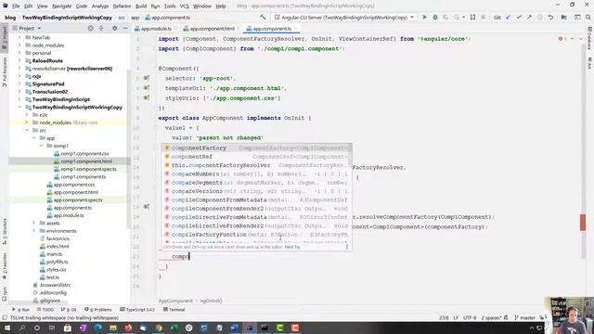594x334 pixels.
Task: Open the Project Structure toolbar icon
Action: click(563, 17)
